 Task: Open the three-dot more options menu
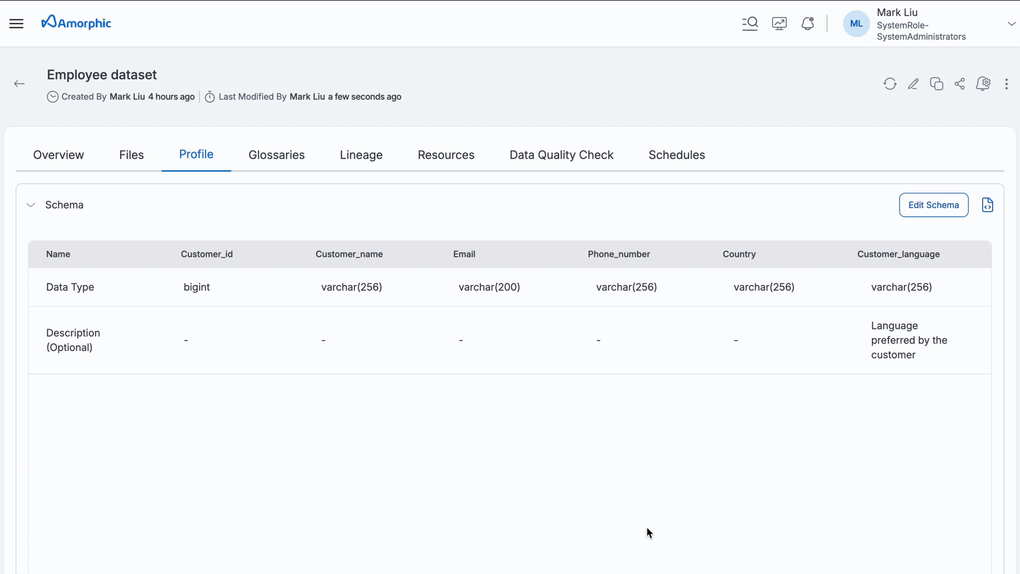click(x=1006, y=84)
